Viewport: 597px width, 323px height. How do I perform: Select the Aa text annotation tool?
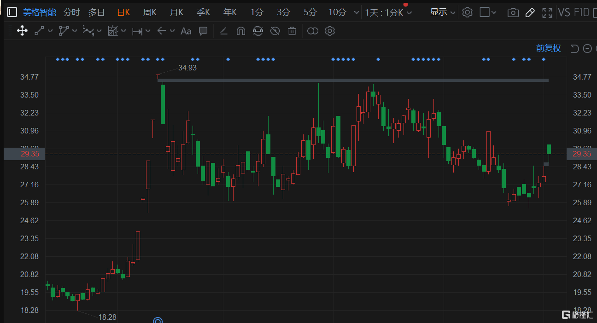point(186,31)
